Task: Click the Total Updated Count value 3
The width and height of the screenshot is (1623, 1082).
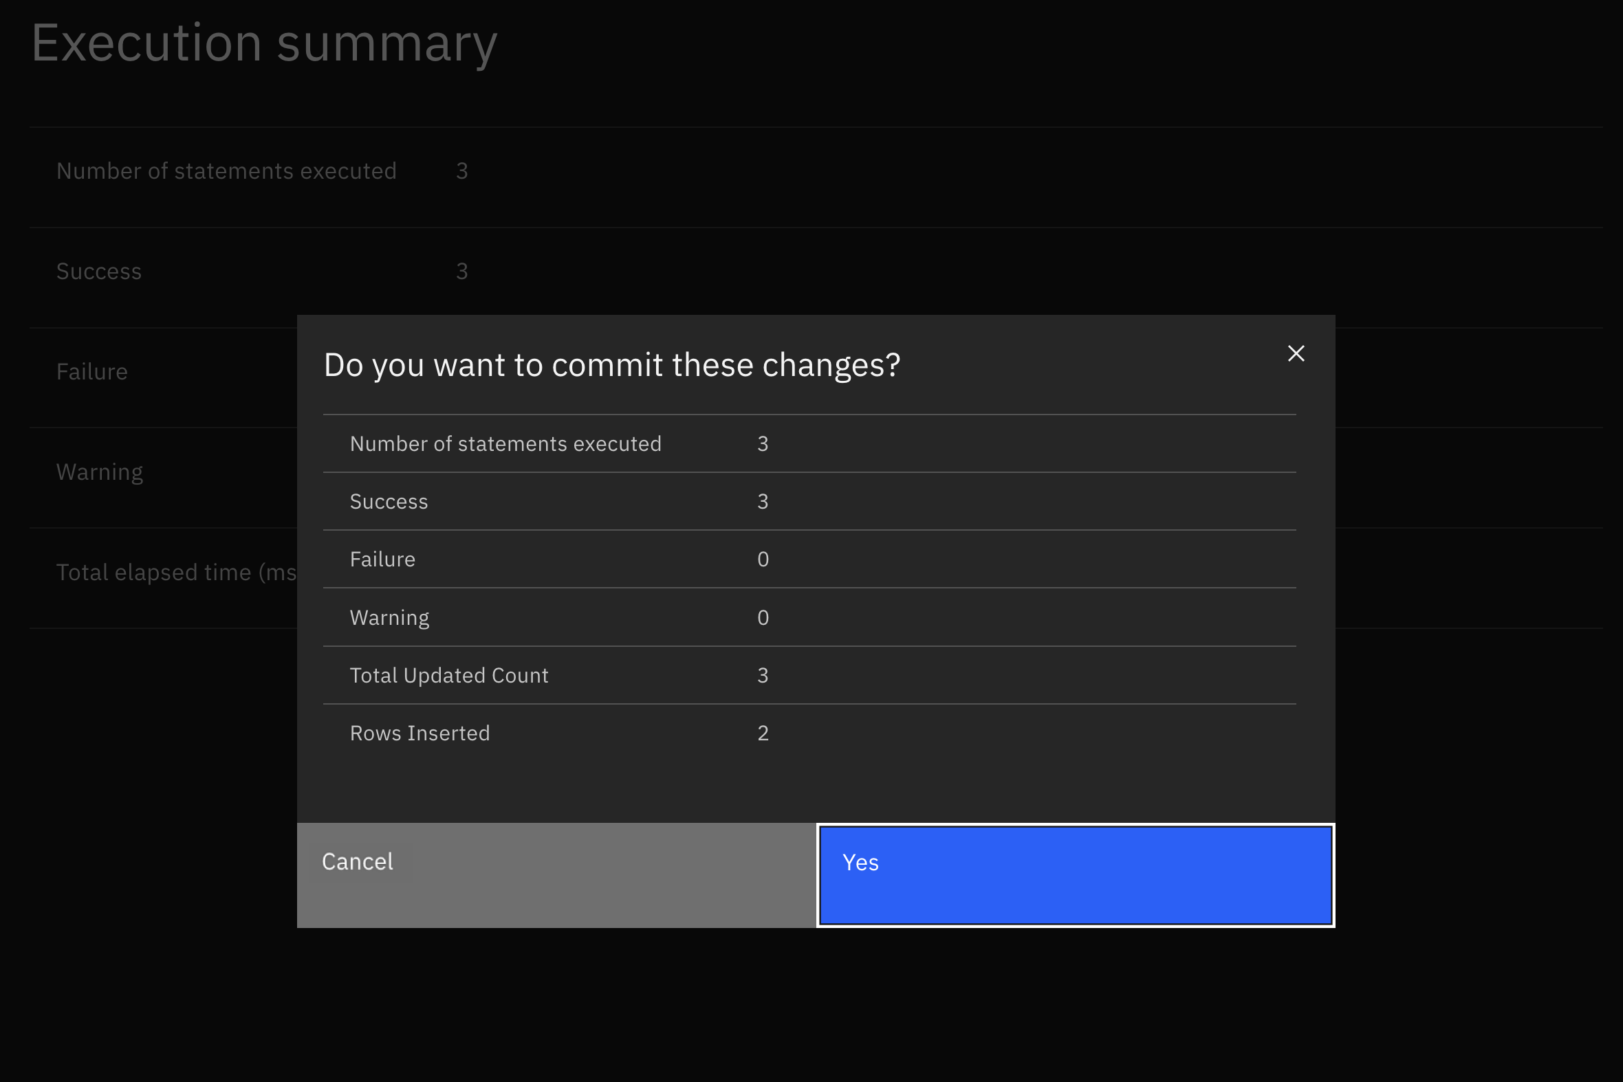Action: [762, 676]
